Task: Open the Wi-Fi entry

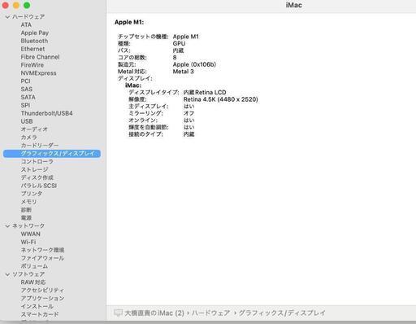Action: [28, 242]
